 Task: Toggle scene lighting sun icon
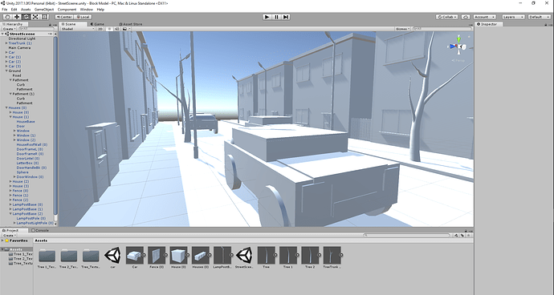[x=109, y=29]
